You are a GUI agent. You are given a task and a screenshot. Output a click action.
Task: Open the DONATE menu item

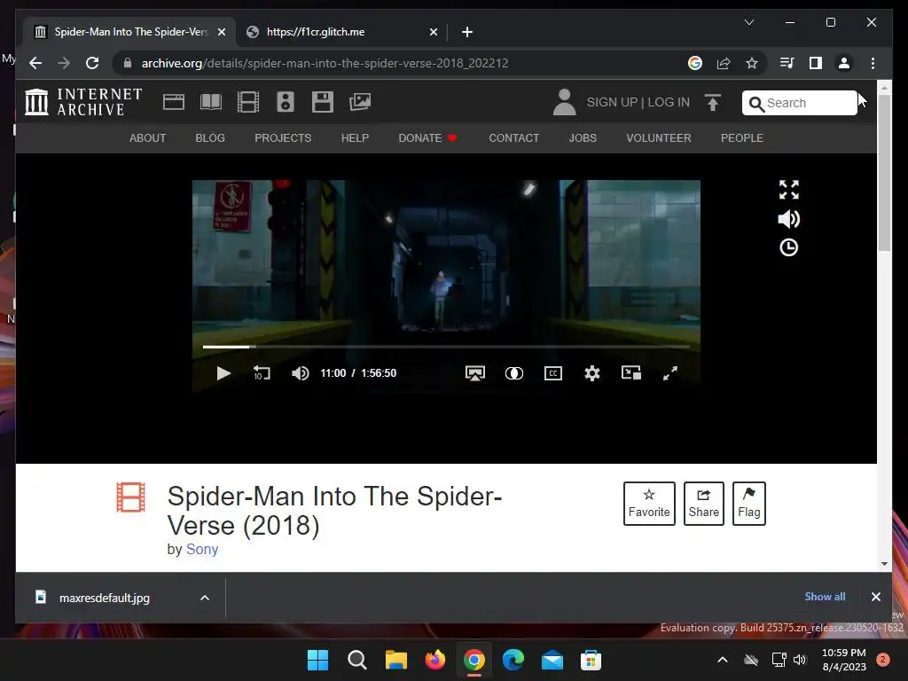(x=427, y=137)
